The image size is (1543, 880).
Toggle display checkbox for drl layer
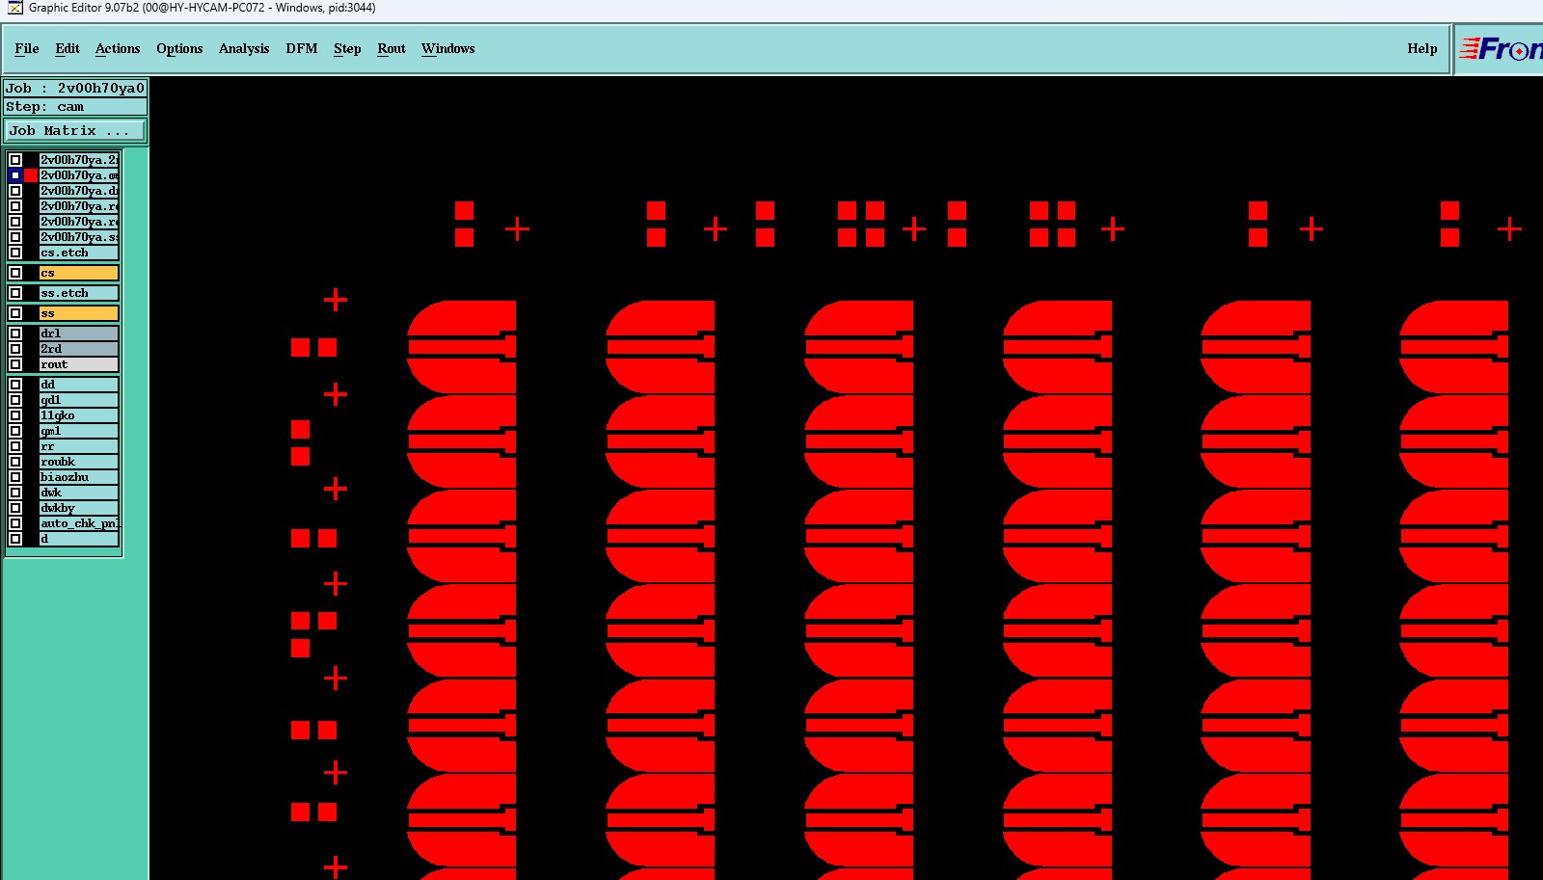pyautogui.click(x=15, y=333)
